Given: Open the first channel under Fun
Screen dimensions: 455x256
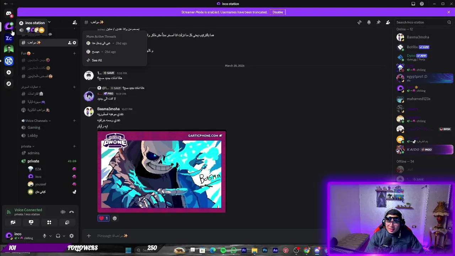Looking at the screenshot, I should point(48,60).
